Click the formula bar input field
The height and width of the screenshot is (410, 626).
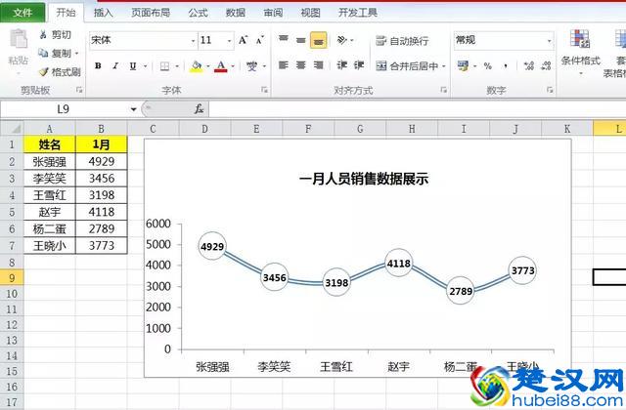418,109
